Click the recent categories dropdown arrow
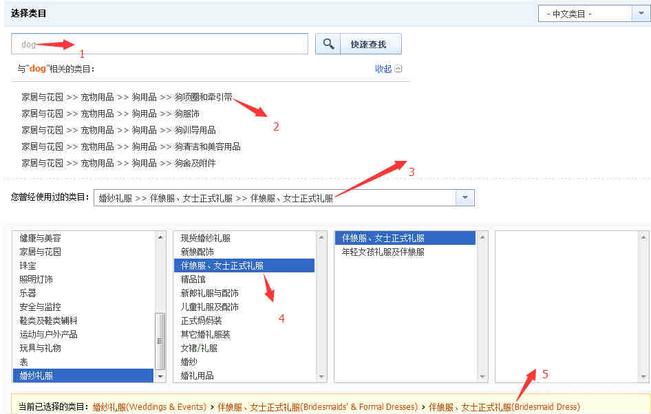Image resolution: width=651 pixels, height=414 pixels. coord(465,198)
